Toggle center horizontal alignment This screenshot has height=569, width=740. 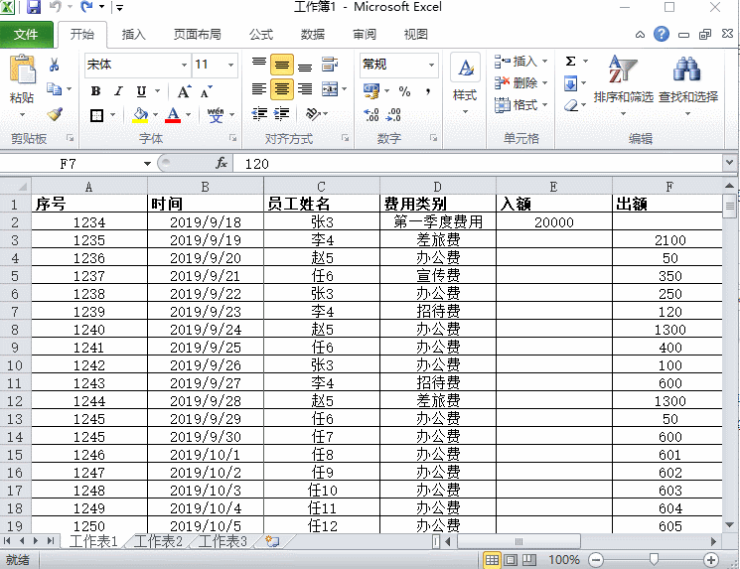(x=282, y=88)
